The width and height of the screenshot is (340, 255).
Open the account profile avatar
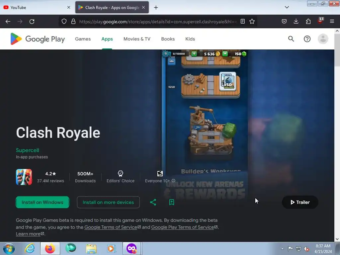click(x=323, y=39)
